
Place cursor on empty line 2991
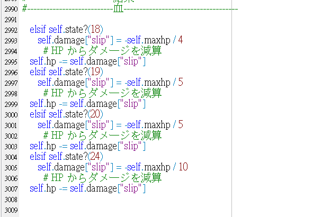click(126, 20)
